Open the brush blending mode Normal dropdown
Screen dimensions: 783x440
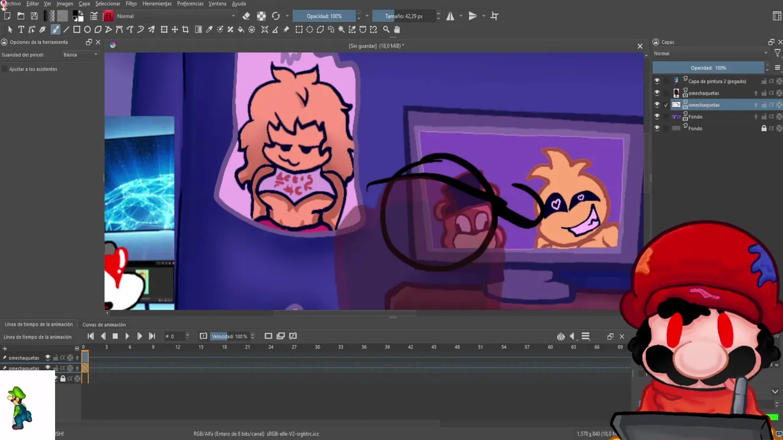coord(176,16)
